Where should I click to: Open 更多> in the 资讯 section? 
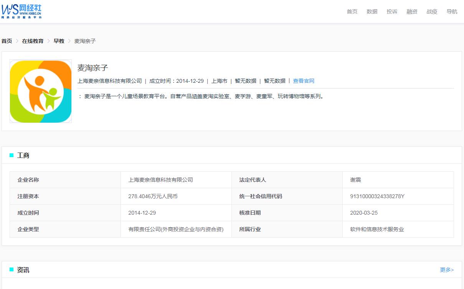447,270
